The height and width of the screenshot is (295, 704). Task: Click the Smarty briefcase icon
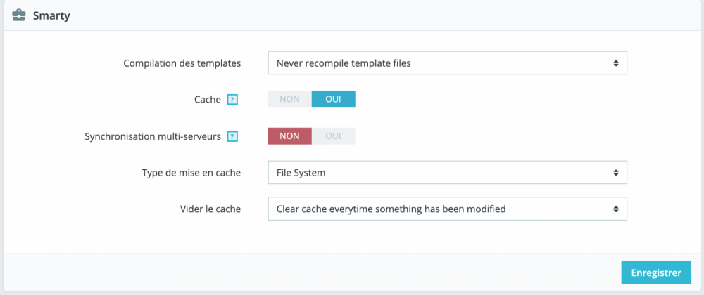click(20, 15)
